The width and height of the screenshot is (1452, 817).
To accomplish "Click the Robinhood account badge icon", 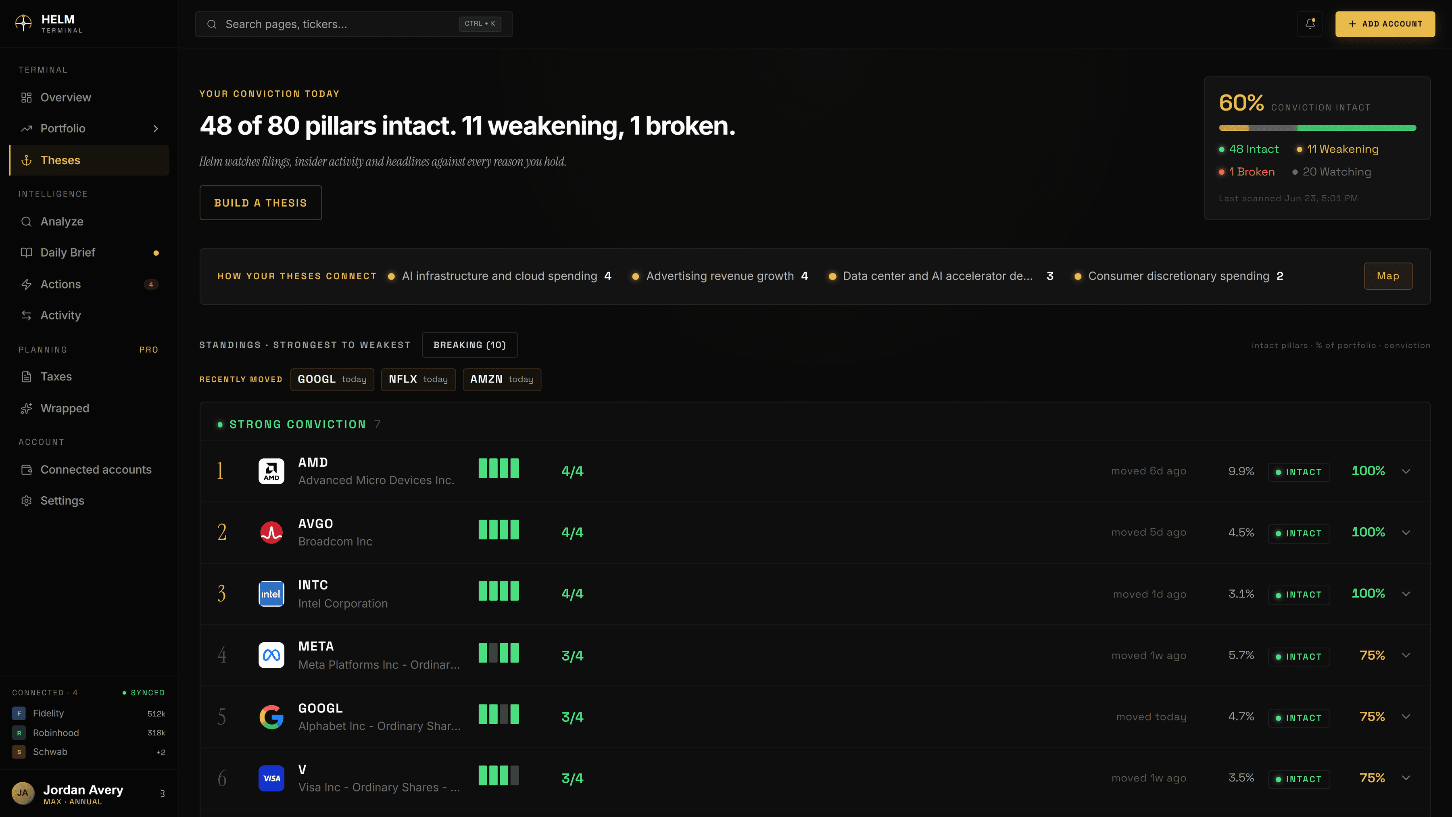I will [19, 733].
